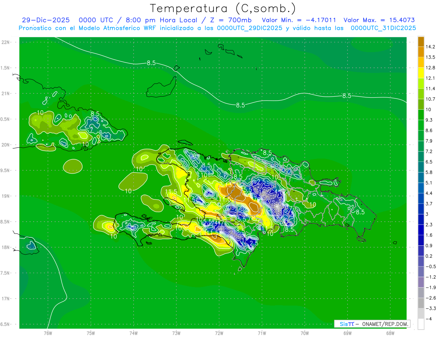The image size is (438, 338).
Task: Click the '4.4' value on the color legend
Action: pyautogui.click(x=430, y=193)
